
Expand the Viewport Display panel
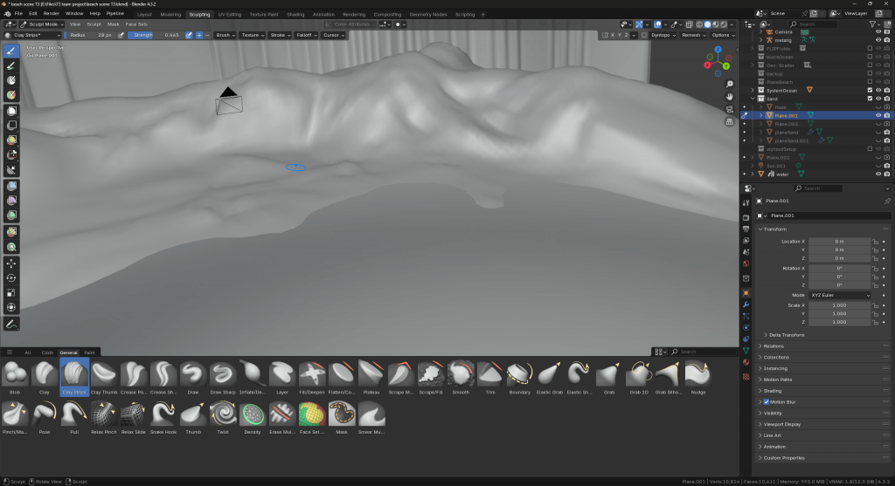[x=784, y=424]
